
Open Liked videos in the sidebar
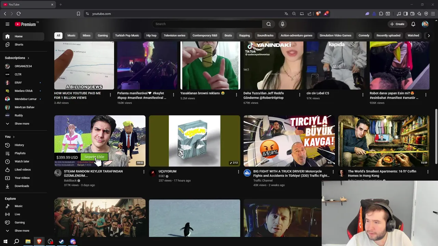23,169
